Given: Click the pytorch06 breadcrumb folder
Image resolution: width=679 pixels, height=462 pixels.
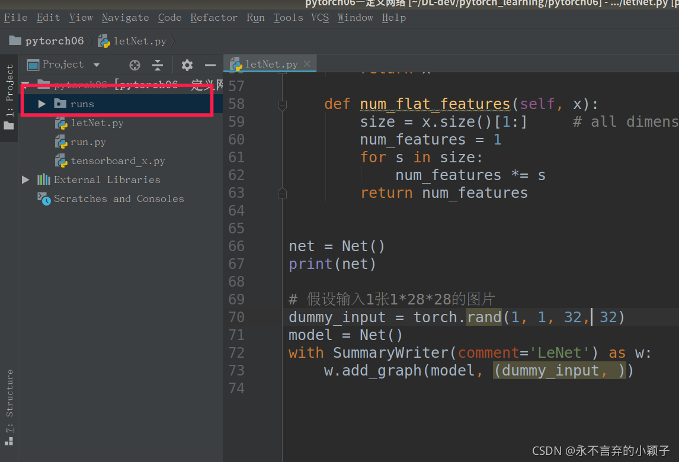Looking at the screenshot, I should tap(46, 41).
